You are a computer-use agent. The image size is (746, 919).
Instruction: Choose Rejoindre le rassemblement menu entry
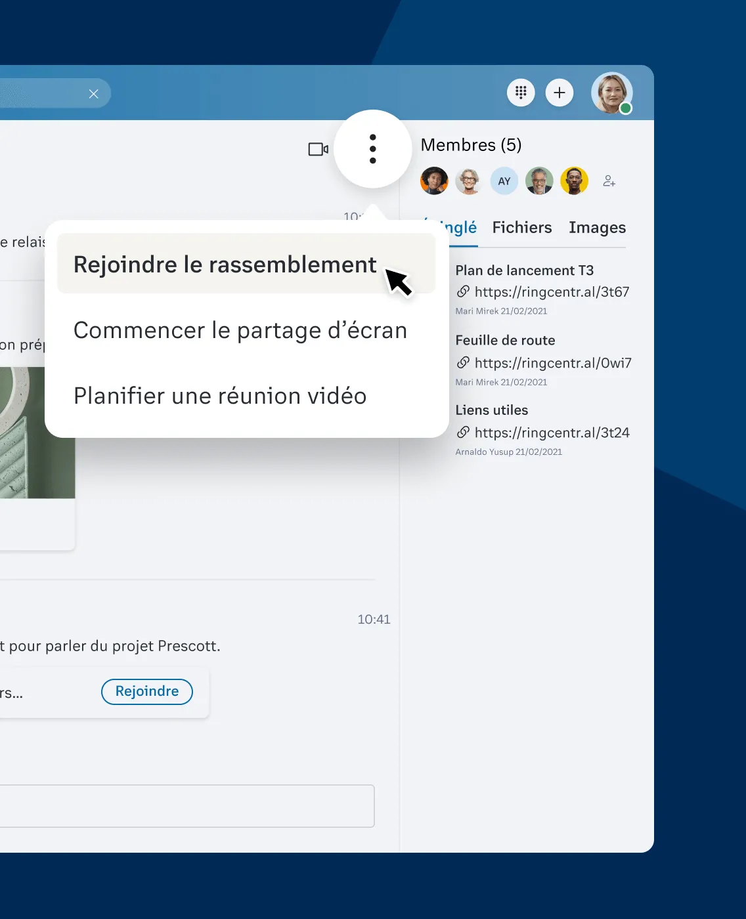point(224,264)
